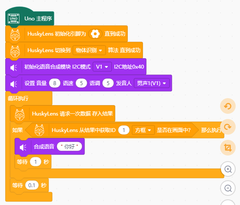This screenshot has width=240, height=205.
Task: Click the 音量 value field showing 8
Action: pyautogui.click(x=55, y=83)
